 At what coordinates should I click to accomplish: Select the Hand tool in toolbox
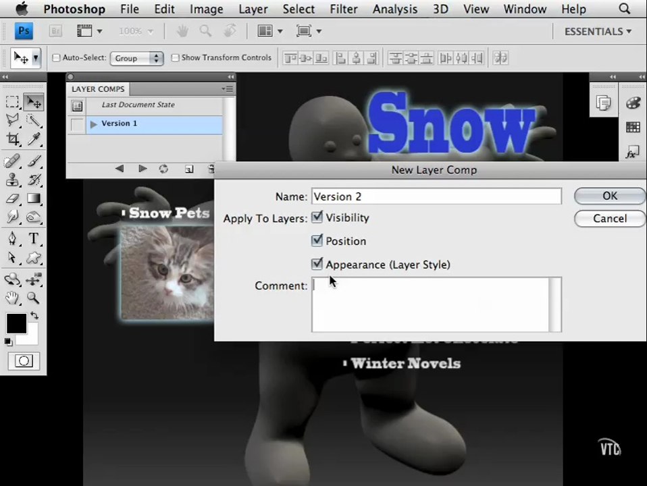pos(12,298)
